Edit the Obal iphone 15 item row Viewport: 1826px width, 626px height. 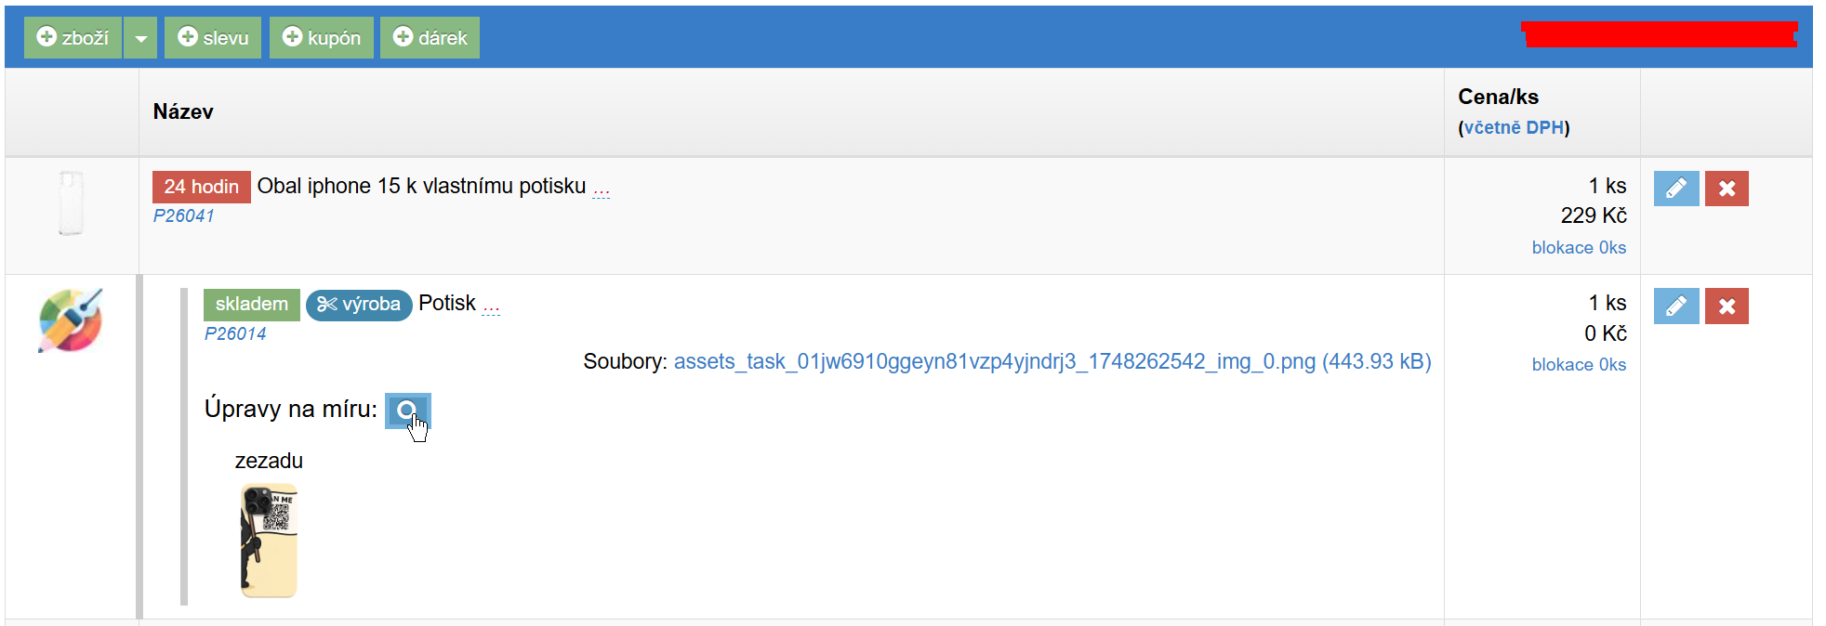[x=1676, y=189]
